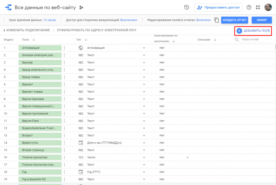Open the version history clock icon

pos(186,7)
